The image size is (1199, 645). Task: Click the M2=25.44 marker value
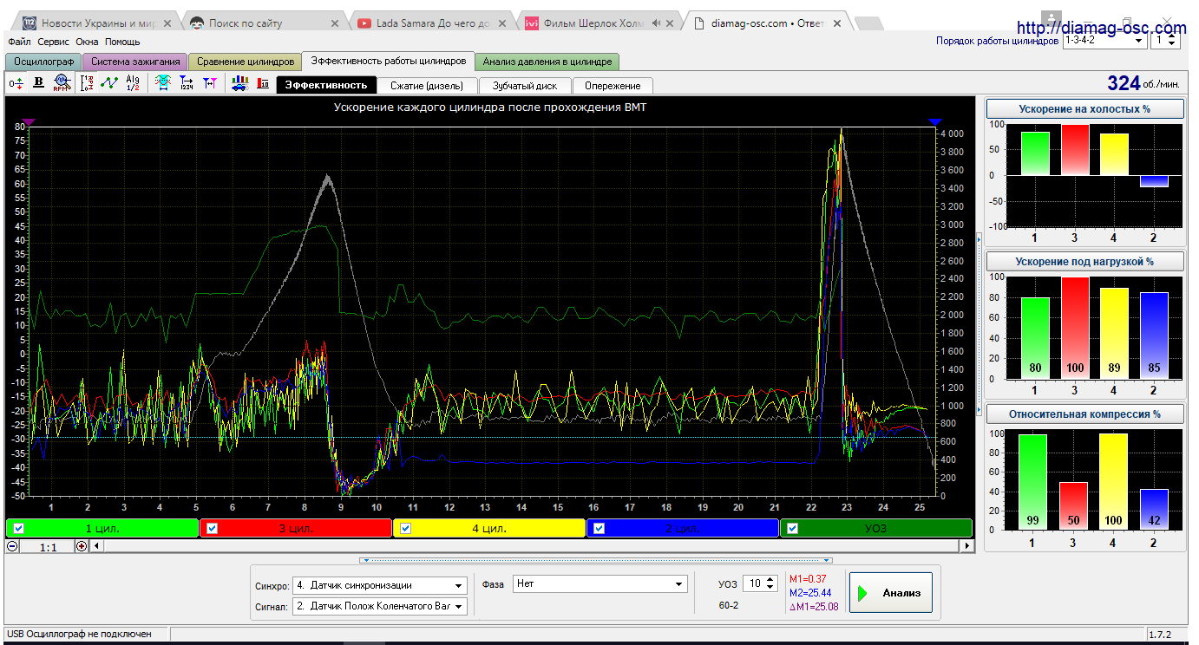tap(809, 592)
